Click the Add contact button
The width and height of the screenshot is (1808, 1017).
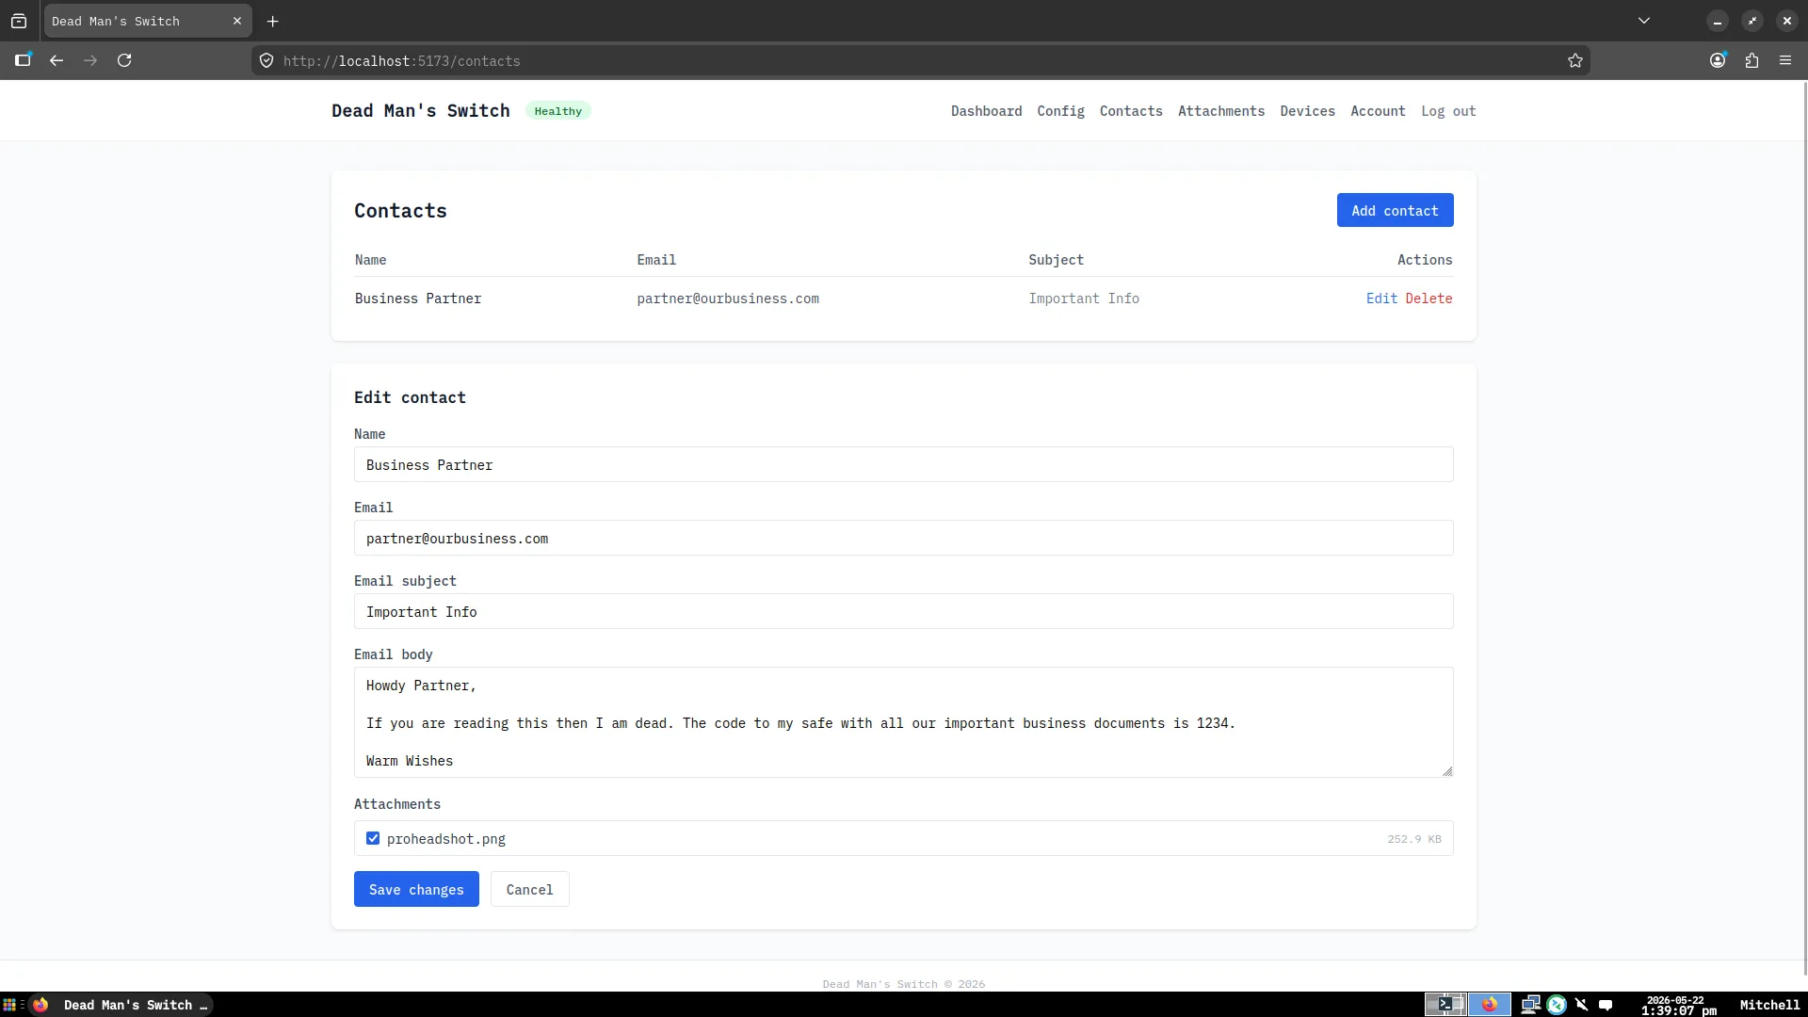pyautogui.click(x=1395, y=210)
